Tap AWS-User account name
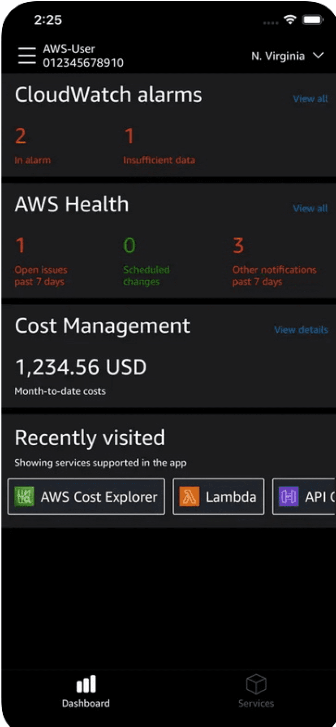 69,49
